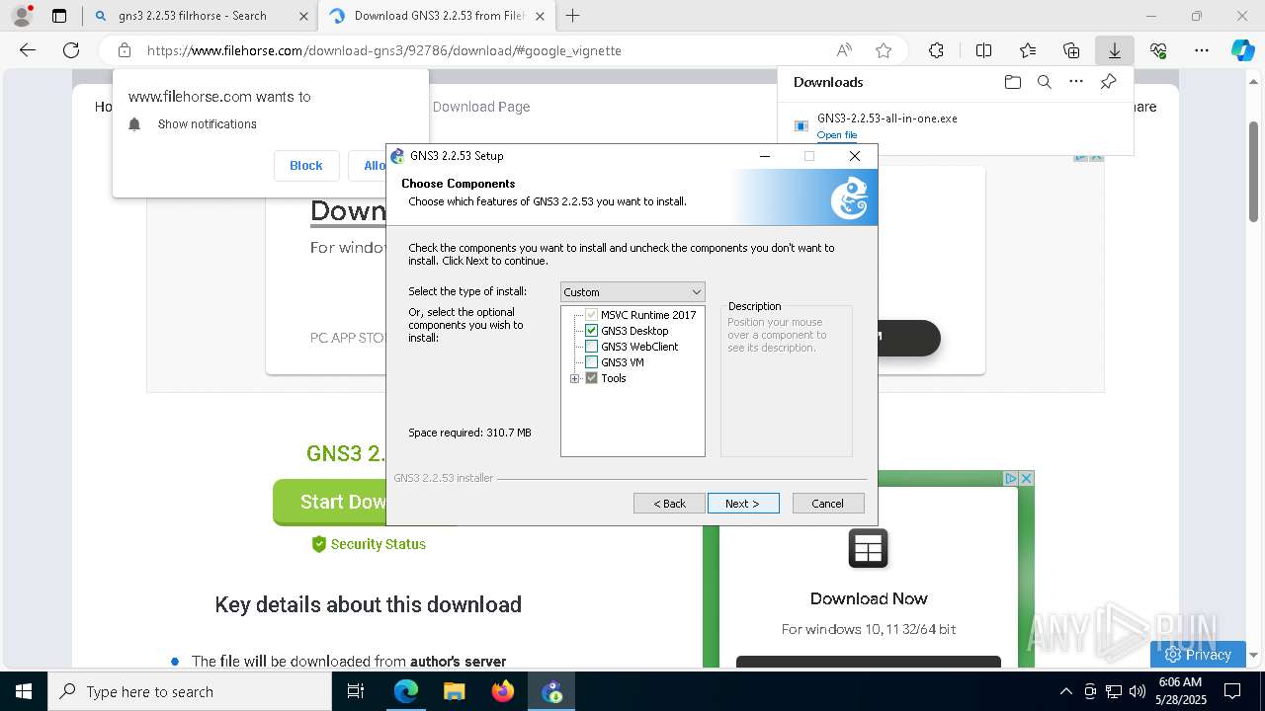The width and height of the screenshot is (1265, 711).
Task: Cancel the GNS3 Setup
Action: (x=828, y=504)
